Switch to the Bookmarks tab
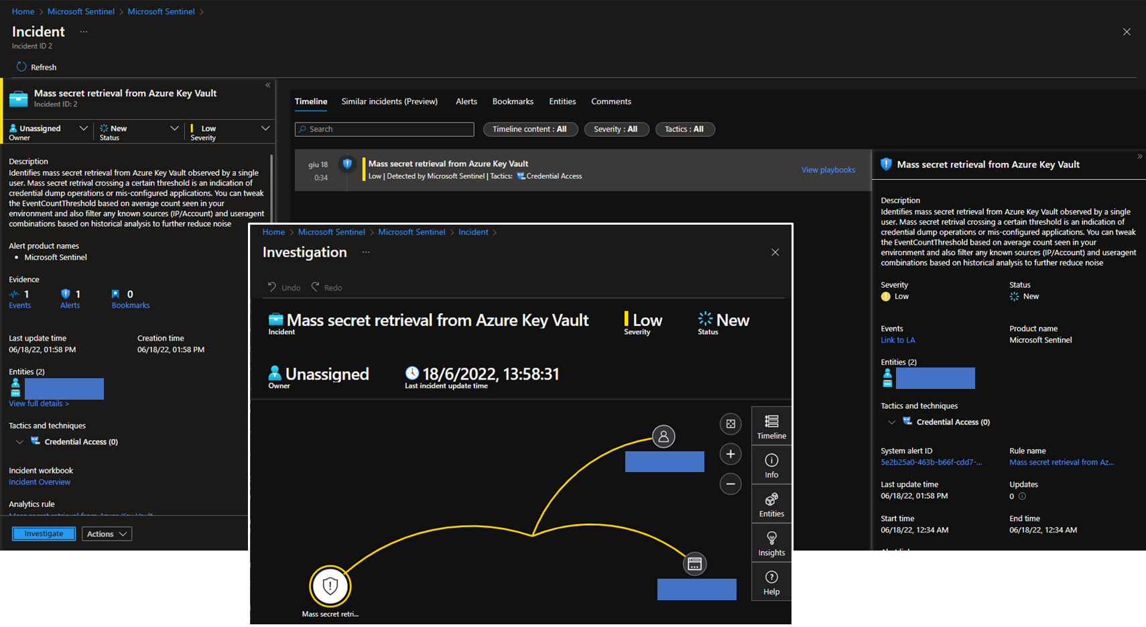Screen dimensions: 1146x627 click(x=513, y=101)
